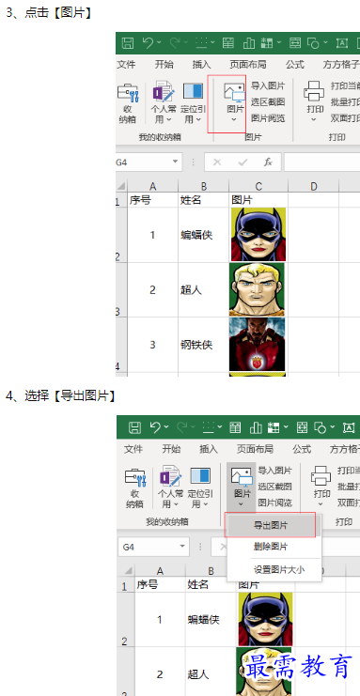Click Save icon in step 3 screenshot
This screenshot has height=696, width=360.
pyautogui.click(x=128, y=43)
